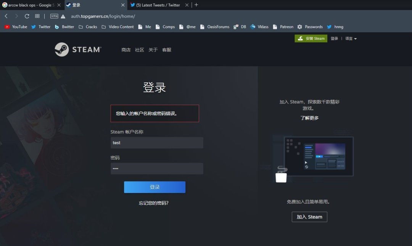This screenshot has height=246, width=412.
Task: Toggle the VPN badge in the address bar
Action: (x=54, y=16)
